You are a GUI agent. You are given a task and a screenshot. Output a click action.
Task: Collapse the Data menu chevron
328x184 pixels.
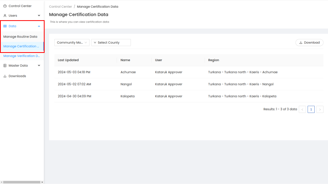39,26
